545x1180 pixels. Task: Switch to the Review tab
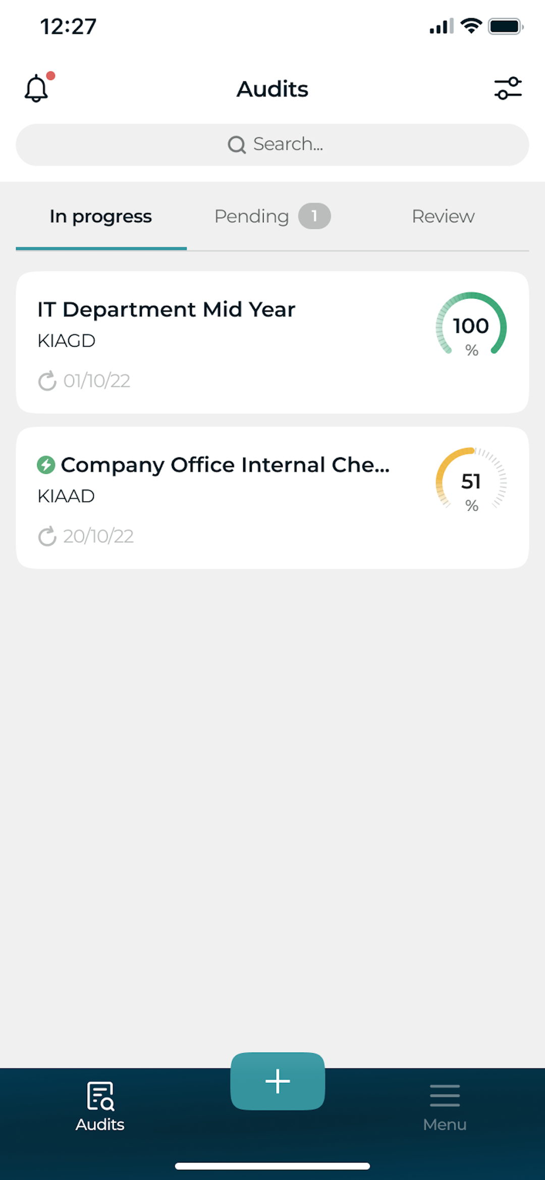coord(443,217)
